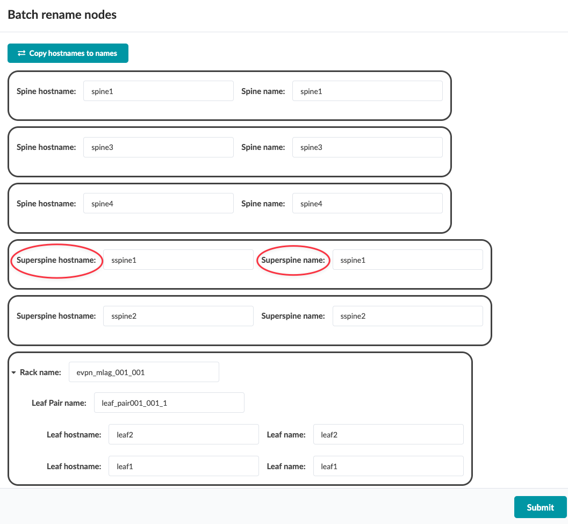The image size is (568, 524).
Task: Click the spine1 Spine name field
Action: pyautogui.click(x=367, y=91)
